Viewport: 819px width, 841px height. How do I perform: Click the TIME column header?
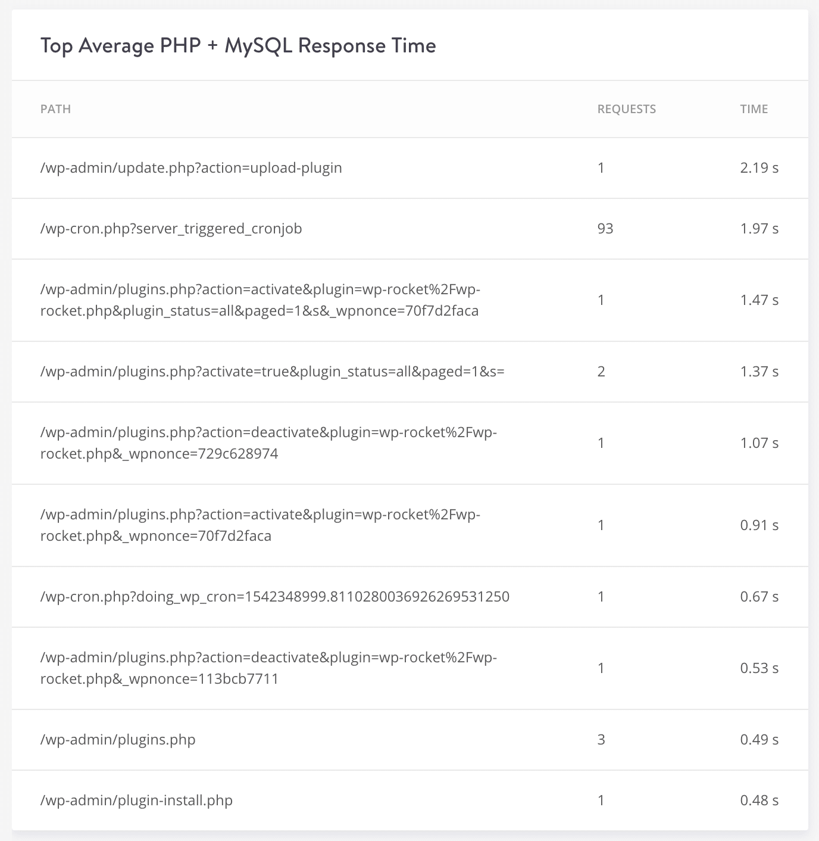click(754, 109)
